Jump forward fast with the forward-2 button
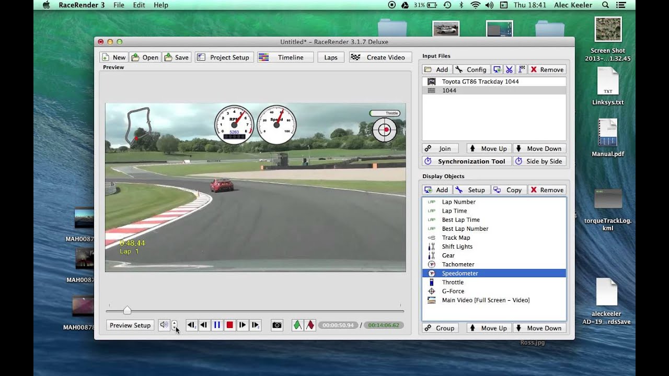The width and height of the screenshot is (669, 376). coord(255,325)
